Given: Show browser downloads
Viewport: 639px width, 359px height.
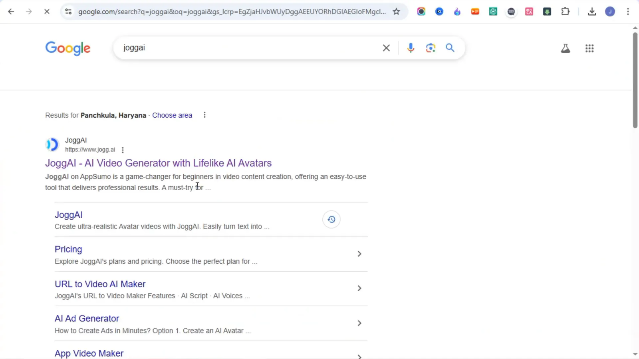Looking at the screenshot, I should pyautogui.click(x=592, y=12).
